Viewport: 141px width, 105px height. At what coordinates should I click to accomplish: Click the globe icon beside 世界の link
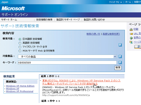131,38
